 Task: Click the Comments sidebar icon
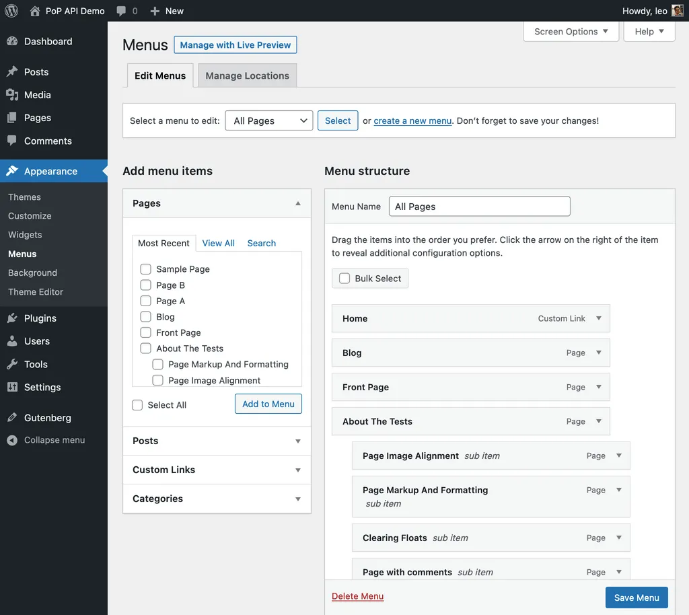tap(12, 141)
